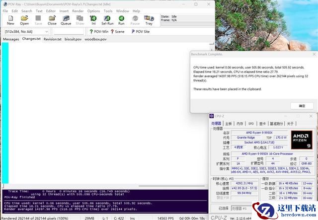The image size is (318, 220).
Task: Click the Socket AM5 (LGA1718) value
Action: click(259, 143)
